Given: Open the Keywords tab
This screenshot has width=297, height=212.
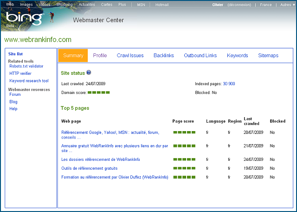Looking at the screenshot, I should coord(237,55).
